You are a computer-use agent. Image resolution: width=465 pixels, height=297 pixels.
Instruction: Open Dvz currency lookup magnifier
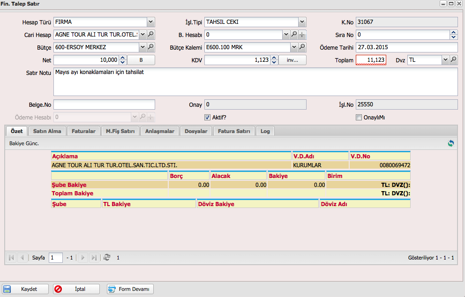coord(453,59)
